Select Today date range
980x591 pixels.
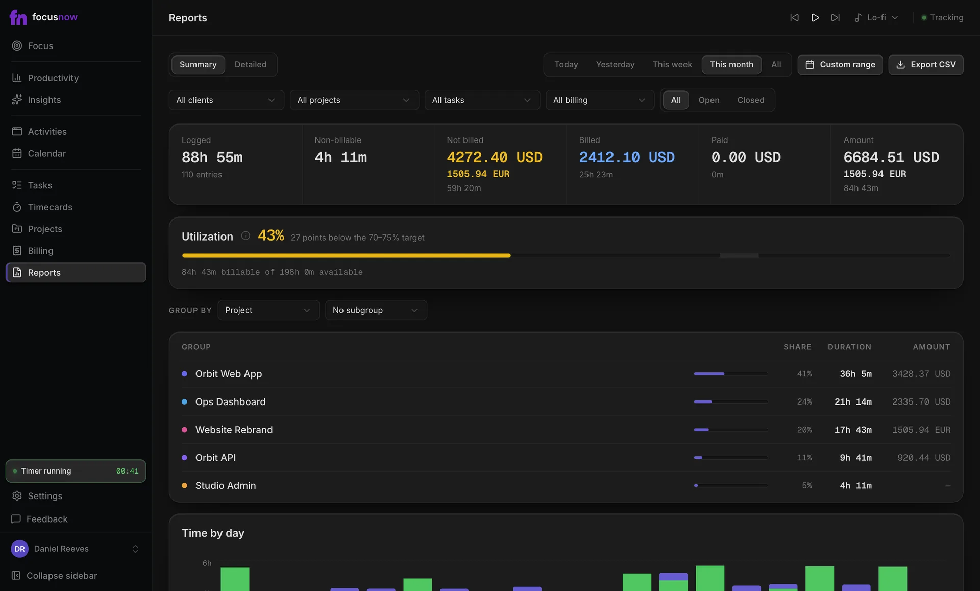pyautogui.click(x=566, y=64)
